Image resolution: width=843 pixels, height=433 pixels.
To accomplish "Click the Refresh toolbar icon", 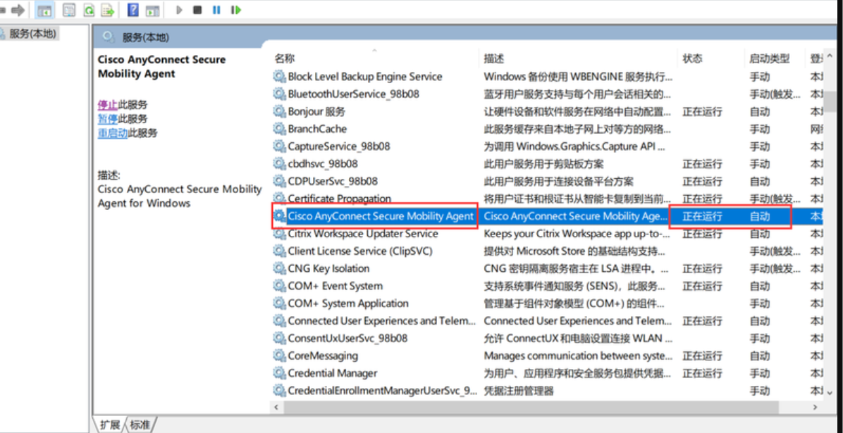I will click(x=89, y=10).
